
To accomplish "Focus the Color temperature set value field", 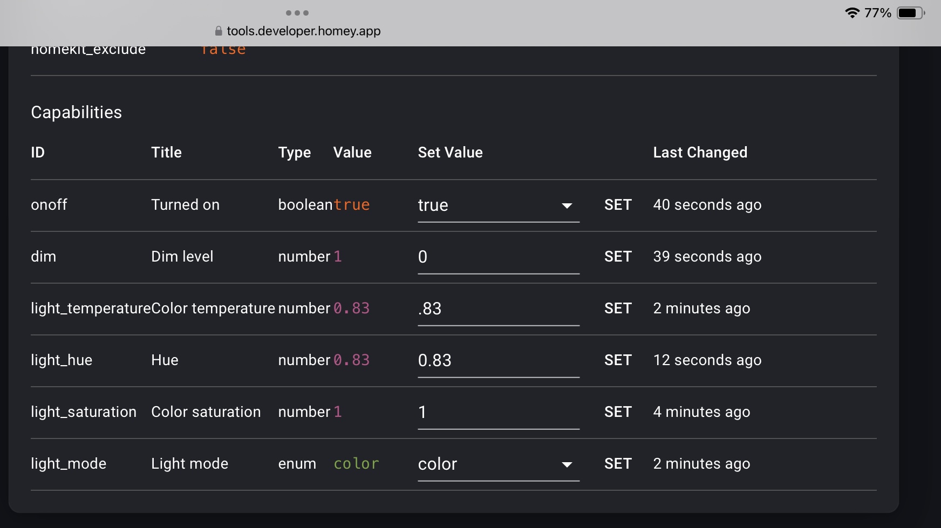I will coord(498,309).
